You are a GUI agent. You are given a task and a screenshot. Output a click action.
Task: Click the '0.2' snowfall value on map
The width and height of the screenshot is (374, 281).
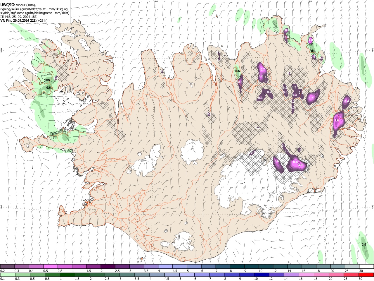pyautogui.click(x=269, y=92)
